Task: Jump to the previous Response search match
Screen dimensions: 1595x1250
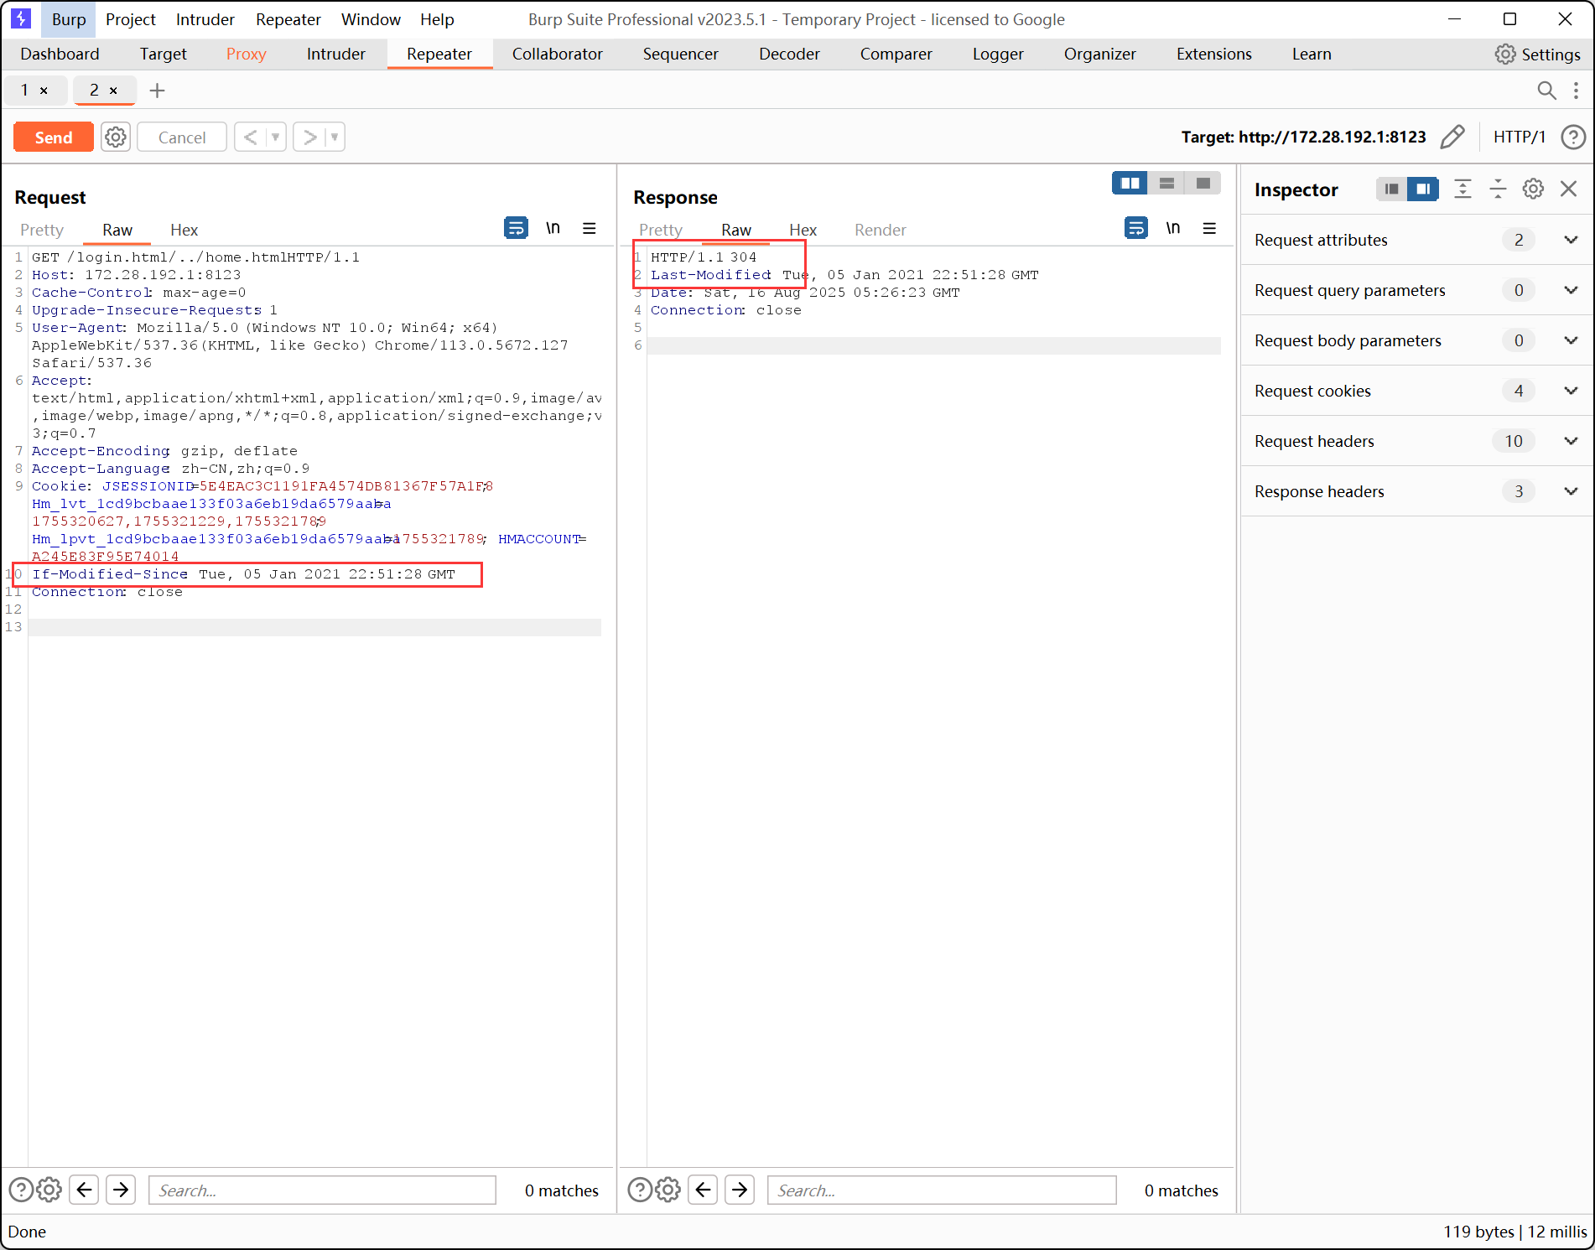Action: click(x=703, y=1190)
